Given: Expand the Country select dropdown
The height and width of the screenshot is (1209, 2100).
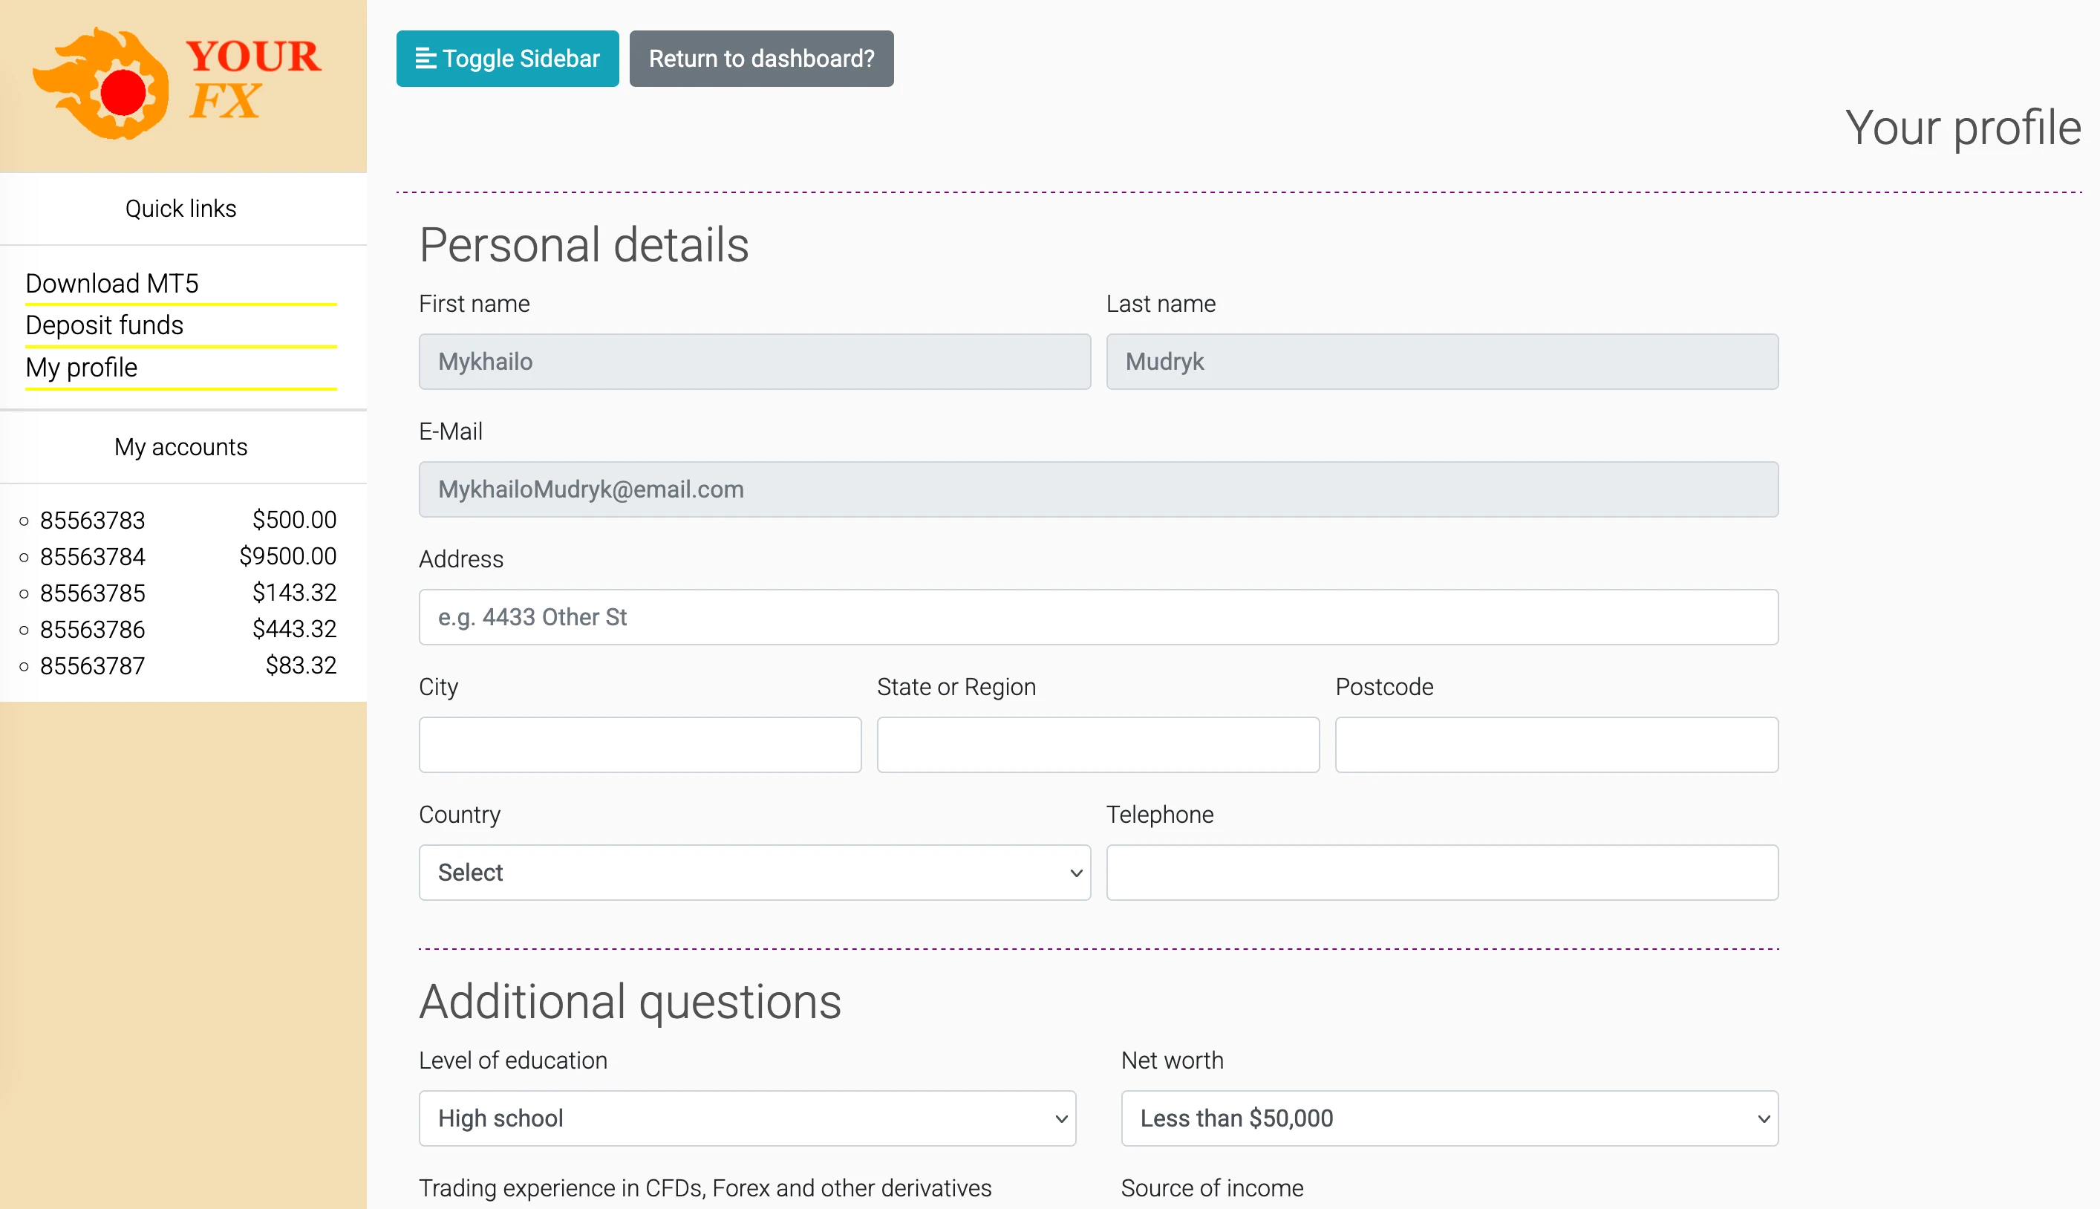Looking at the screenshot, I should [x=754, y=873].
